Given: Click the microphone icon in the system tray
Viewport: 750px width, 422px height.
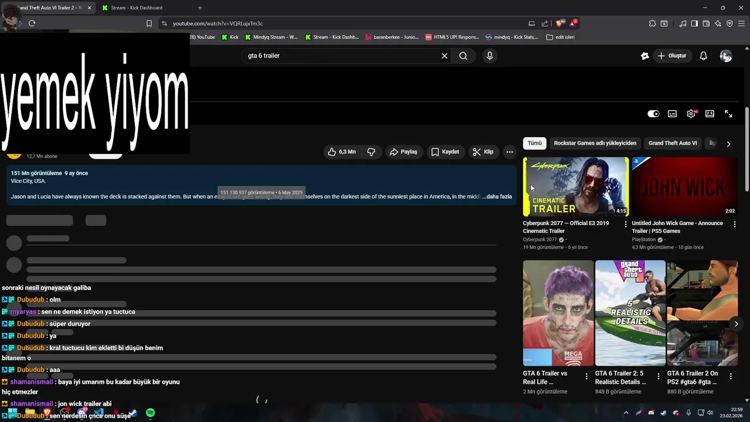Looking at the screenshot, I should (x=688, y=413).
